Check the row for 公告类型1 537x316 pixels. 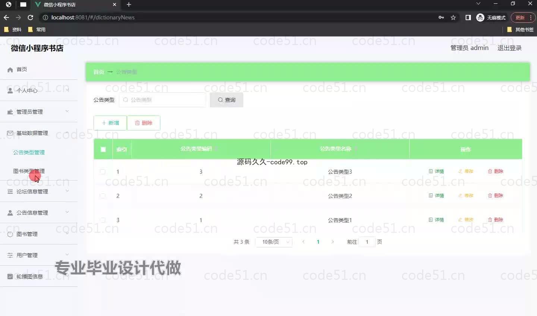[103, 220]
